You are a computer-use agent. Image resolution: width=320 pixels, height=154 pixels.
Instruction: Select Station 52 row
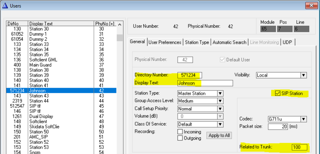[61, 142]
